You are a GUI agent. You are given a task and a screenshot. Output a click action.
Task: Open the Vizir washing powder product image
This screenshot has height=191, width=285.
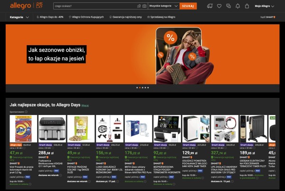(x=23, y=128)
